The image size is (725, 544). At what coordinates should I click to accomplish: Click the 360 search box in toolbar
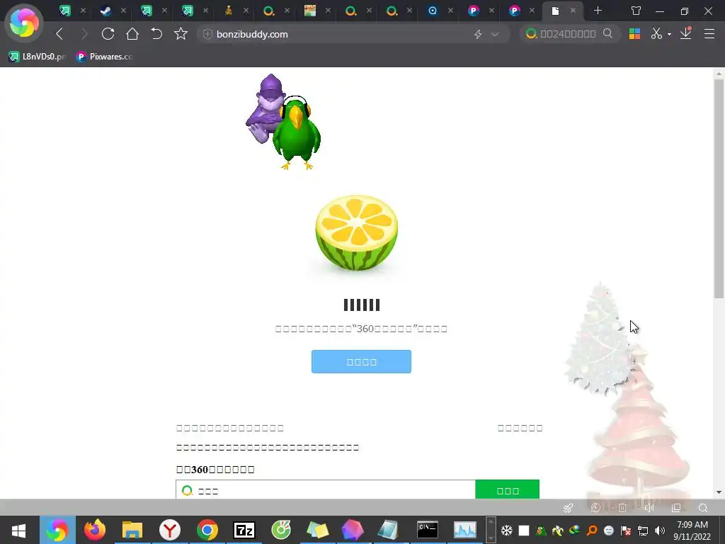click(569, 34)
